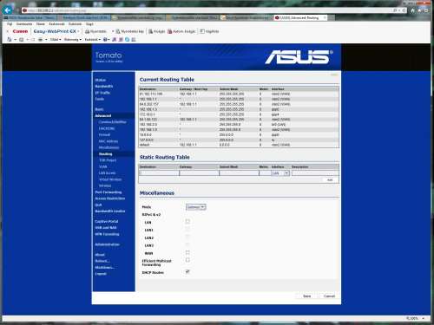Viewport: 434px width, 325px height.
Task: Open Administration in the sidebar
Action: click(107, 244)
